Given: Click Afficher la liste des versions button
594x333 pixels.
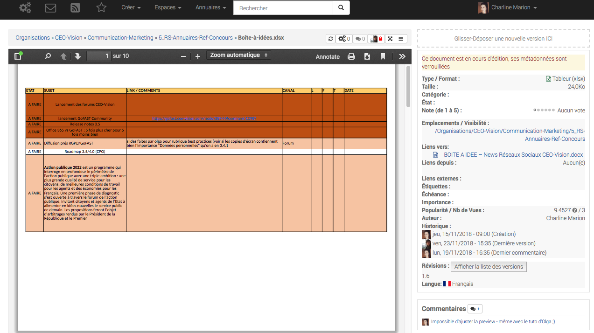Looking at the screenshot, I should pyautogui.click(x=489, y=267).
